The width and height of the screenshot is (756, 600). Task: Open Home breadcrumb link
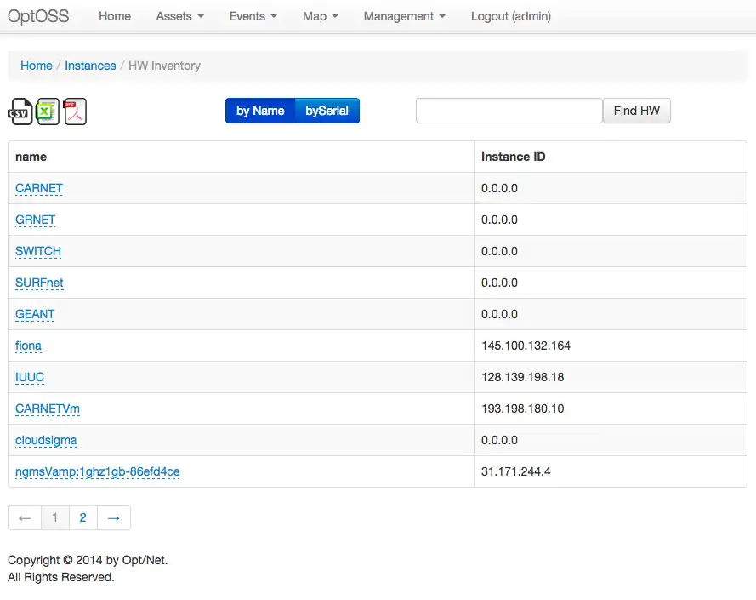click(x=37, y=66)
